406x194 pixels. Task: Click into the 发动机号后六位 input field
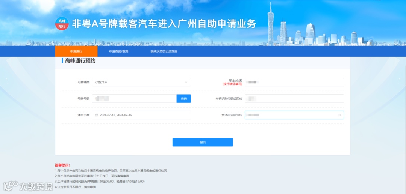click(294, 115)
